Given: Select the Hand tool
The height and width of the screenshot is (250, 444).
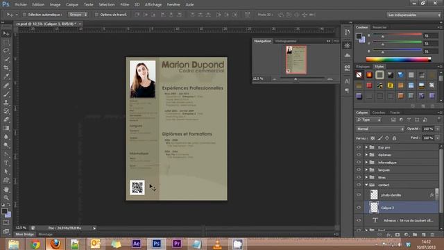Looking at the screenshot, I should click(x=6, y=189).
